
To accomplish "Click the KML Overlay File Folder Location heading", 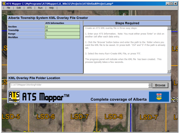I will coord(34,78).
